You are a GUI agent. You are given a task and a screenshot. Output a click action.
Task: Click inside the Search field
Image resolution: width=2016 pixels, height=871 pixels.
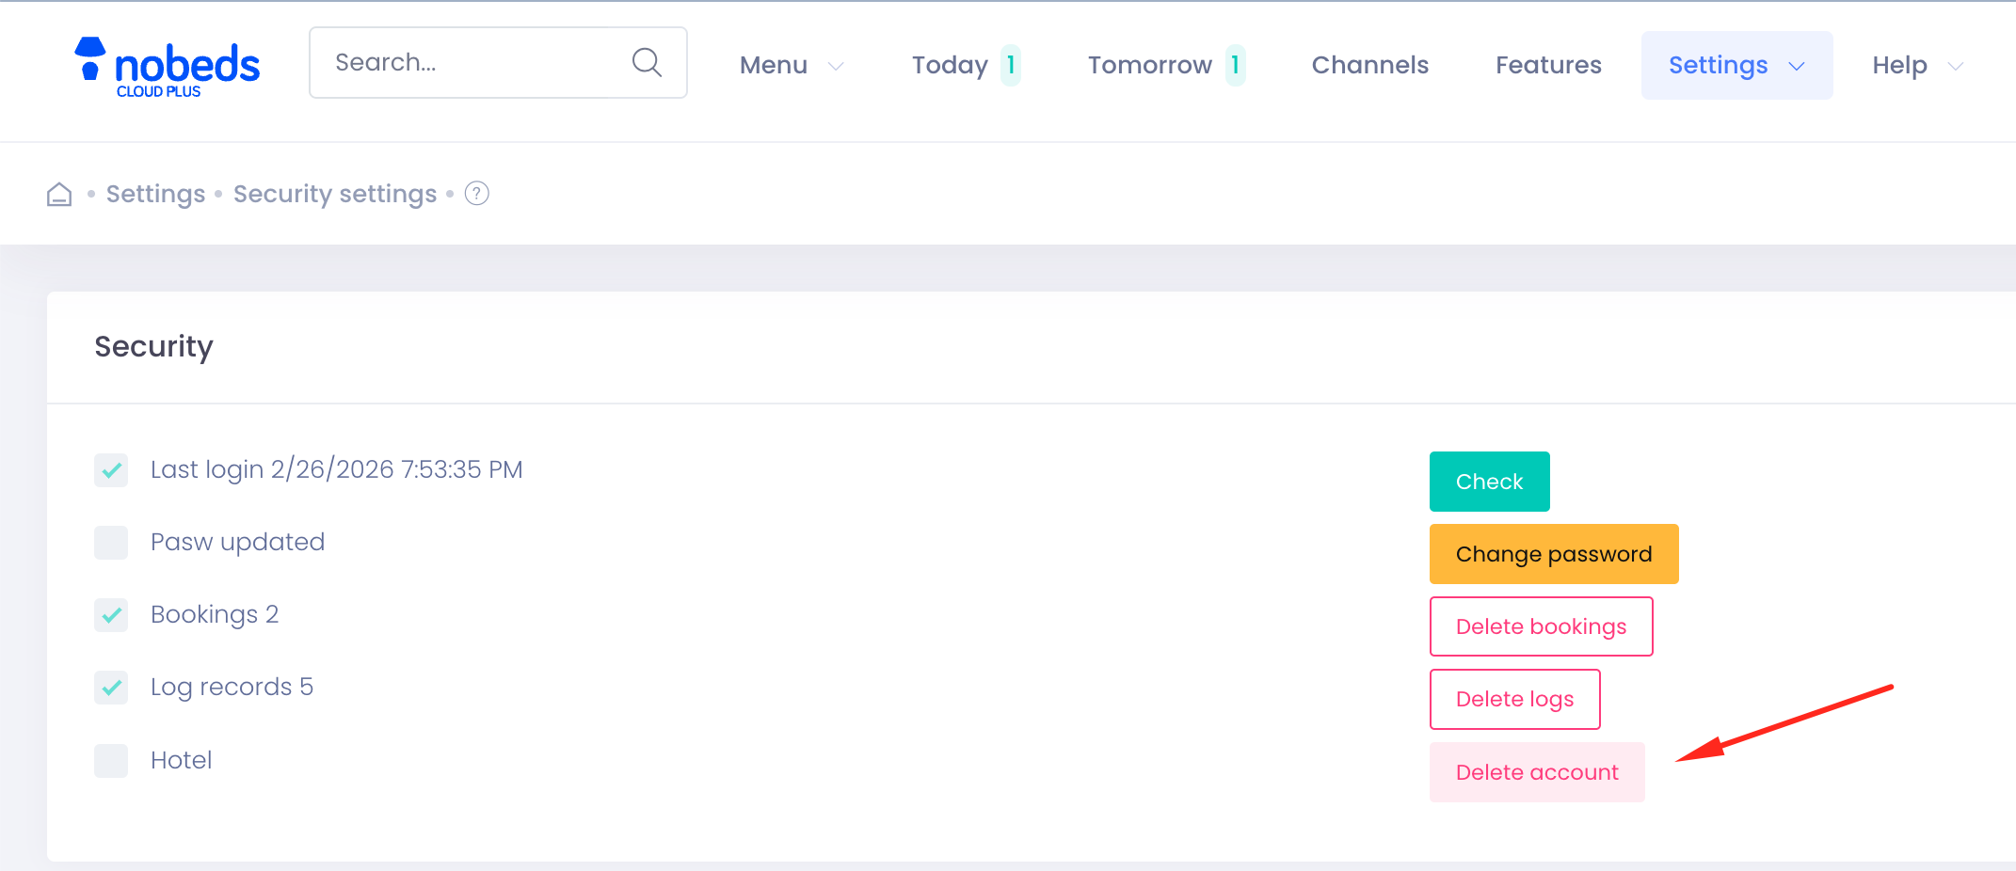(452, 62)
